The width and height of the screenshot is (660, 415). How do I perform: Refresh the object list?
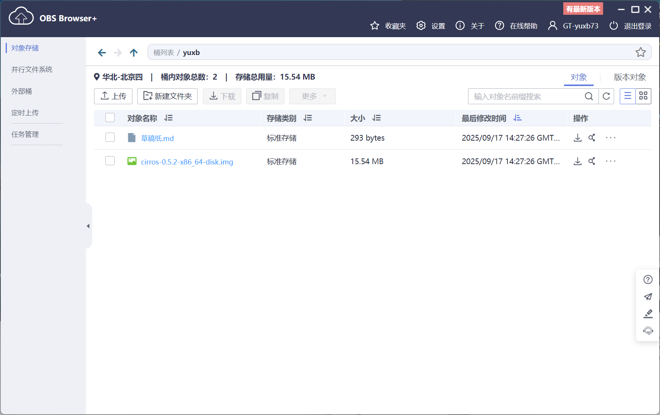point(606,96)
